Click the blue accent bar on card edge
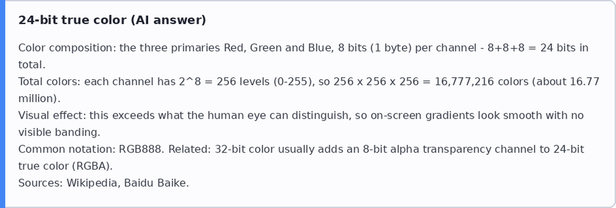This screenshot has width=616, height=208. (3, 104)
